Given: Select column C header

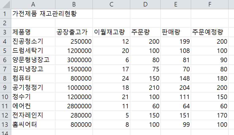Looking at the screenshot, I should coord(111,4).
